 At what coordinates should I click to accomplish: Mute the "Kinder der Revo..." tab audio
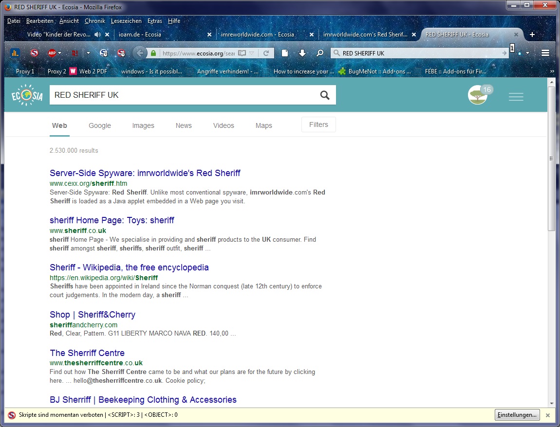[97, 35]
